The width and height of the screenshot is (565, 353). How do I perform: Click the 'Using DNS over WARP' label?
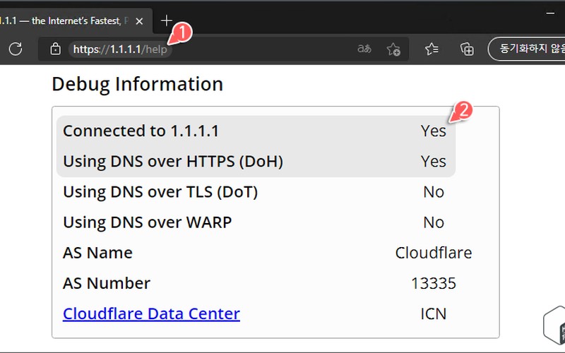click(x=148, y=222)
